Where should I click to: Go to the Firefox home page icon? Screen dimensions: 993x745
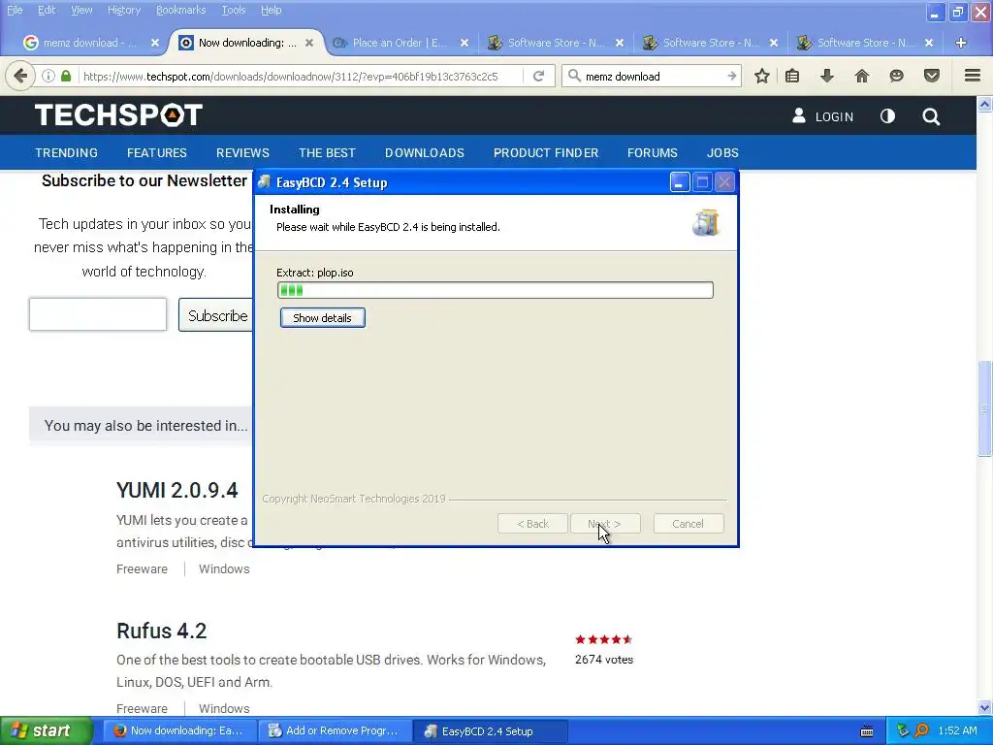pyautogui.click(x=861, y=76)
